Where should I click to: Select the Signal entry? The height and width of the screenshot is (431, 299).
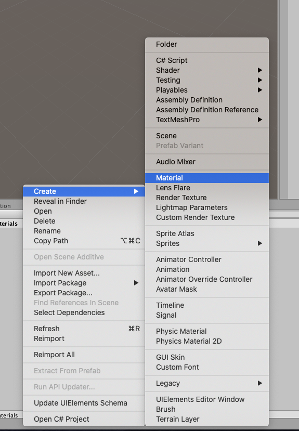point(207,315)
